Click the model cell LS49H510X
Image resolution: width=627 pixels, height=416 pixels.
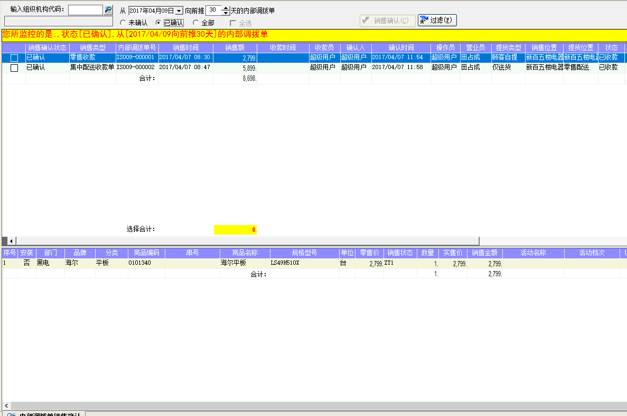point(304,263)
